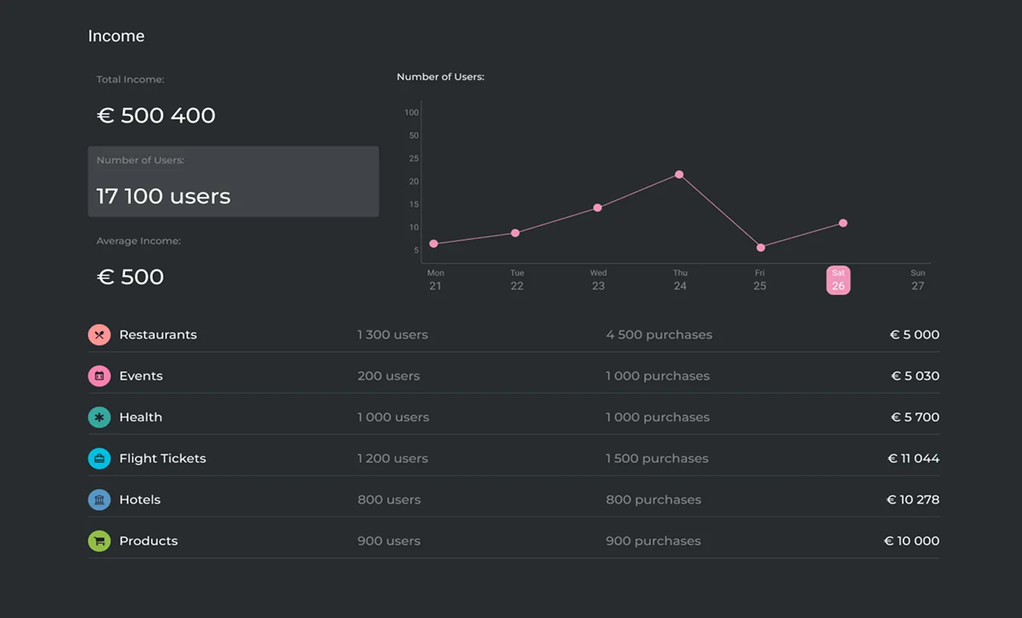
Task: Select the Total Income € 500 400 metric
Action: (x=156, y=115)
